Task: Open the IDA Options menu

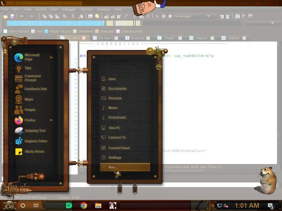Action: tap(86, 9)
